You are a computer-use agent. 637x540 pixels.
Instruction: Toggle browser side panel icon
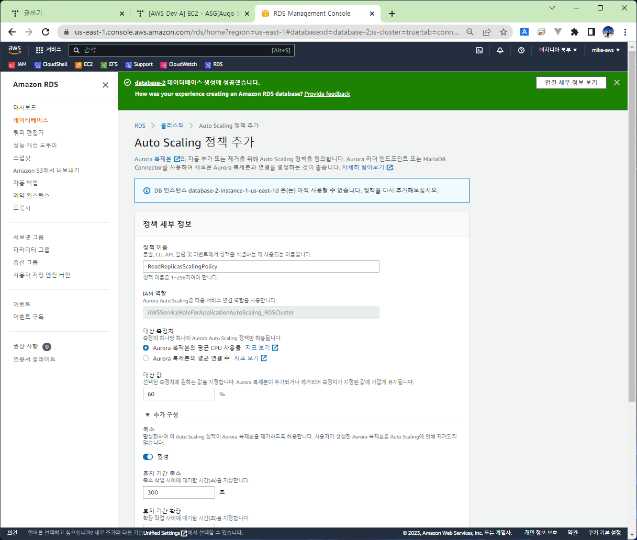(591, 32)
